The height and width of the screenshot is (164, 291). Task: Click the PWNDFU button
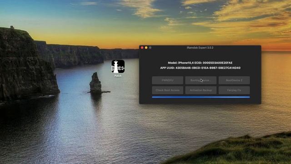[x=168, y=80]
